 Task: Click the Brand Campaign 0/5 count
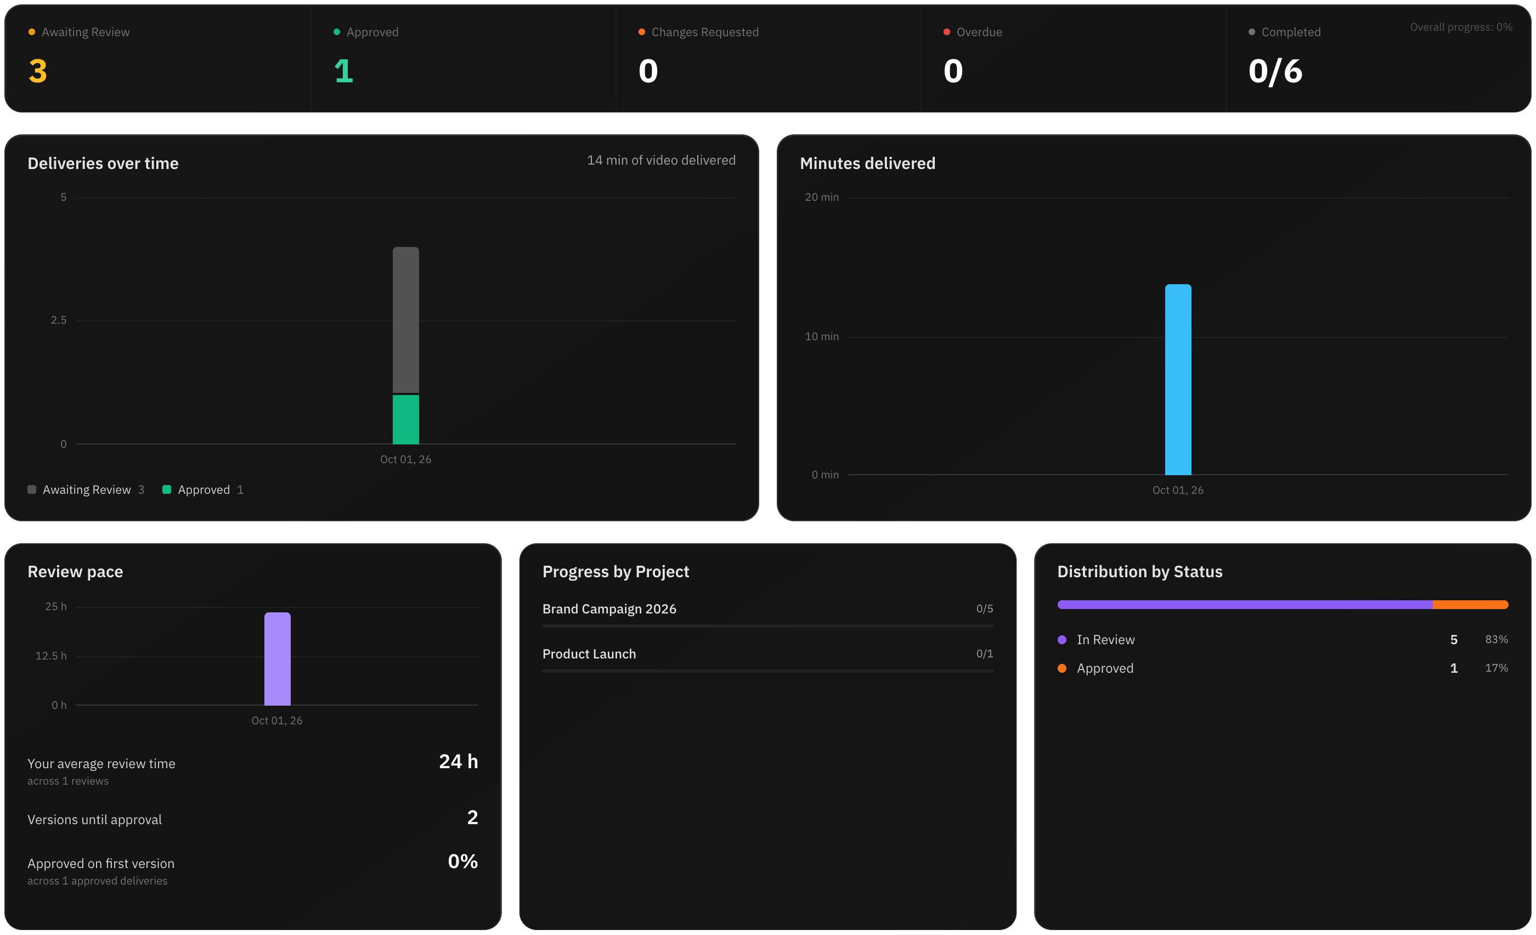(985, 609)
